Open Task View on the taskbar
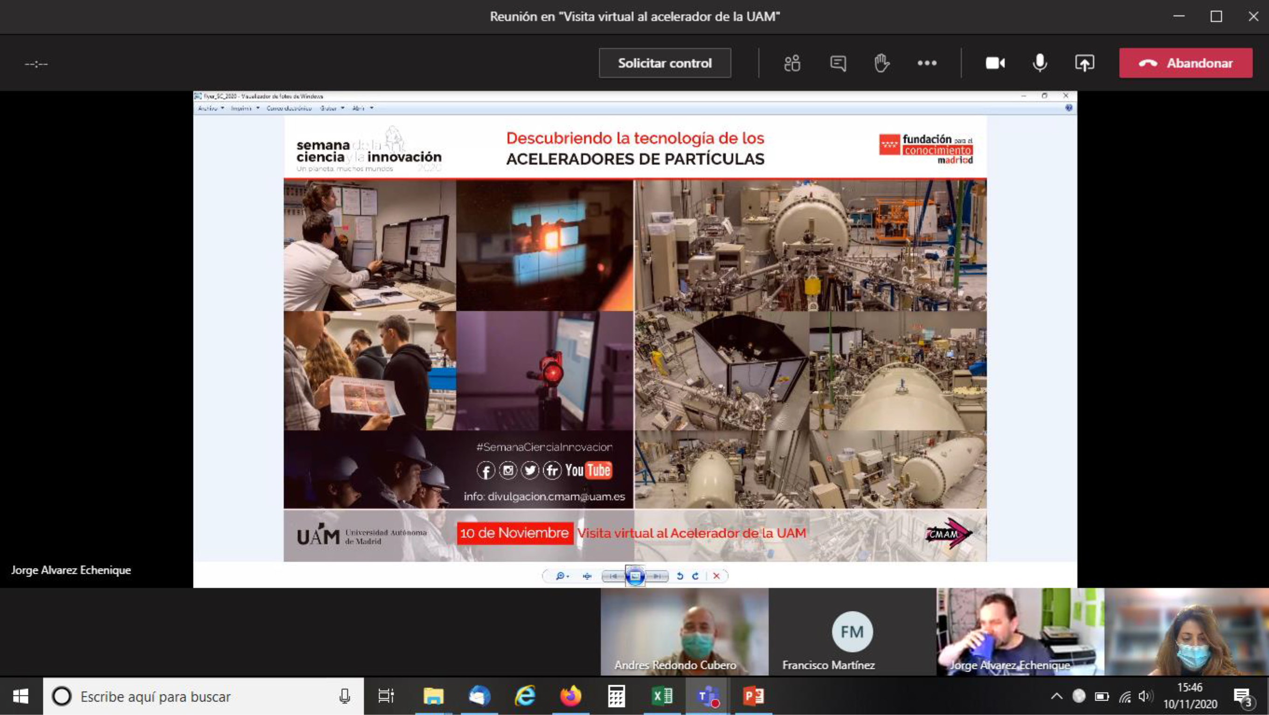This screenshot has height=715, width=1269. pyautogui.click(x=386, y=696)
